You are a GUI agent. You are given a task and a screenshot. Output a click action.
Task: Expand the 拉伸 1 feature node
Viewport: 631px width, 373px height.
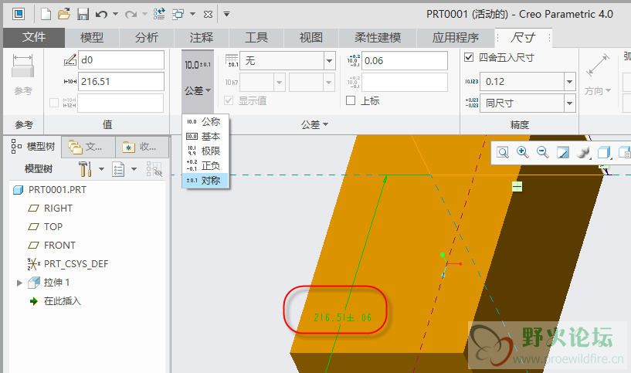[19, 283]
